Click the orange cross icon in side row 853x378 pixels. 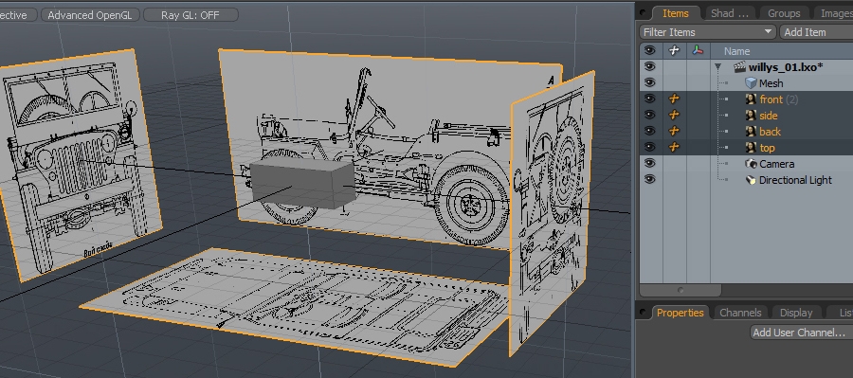click(x=674, y=116)
